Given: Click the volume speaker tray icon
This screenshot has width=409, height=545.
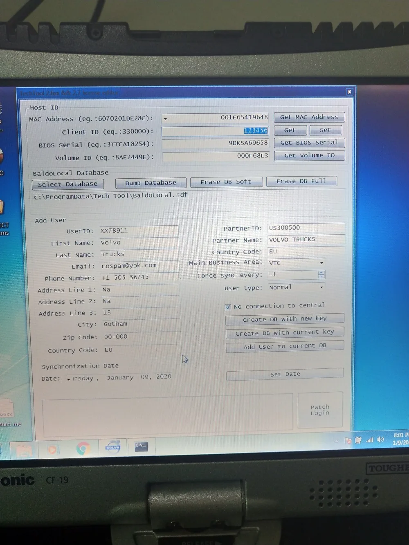Looking at the screenshot, I should [380, 440].
